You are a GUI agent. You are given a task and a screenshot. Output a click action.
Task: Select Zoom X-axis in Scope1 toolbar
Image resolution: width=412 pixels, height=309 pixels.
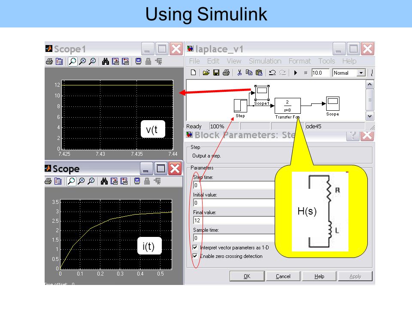[82, 61]
